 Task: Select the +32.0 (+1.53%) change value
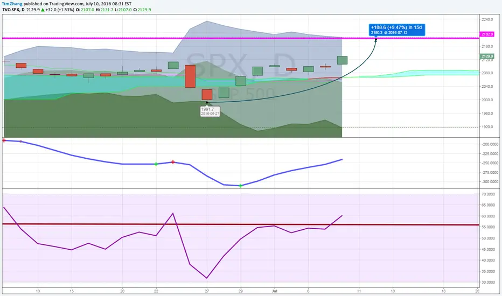(60, 10)
